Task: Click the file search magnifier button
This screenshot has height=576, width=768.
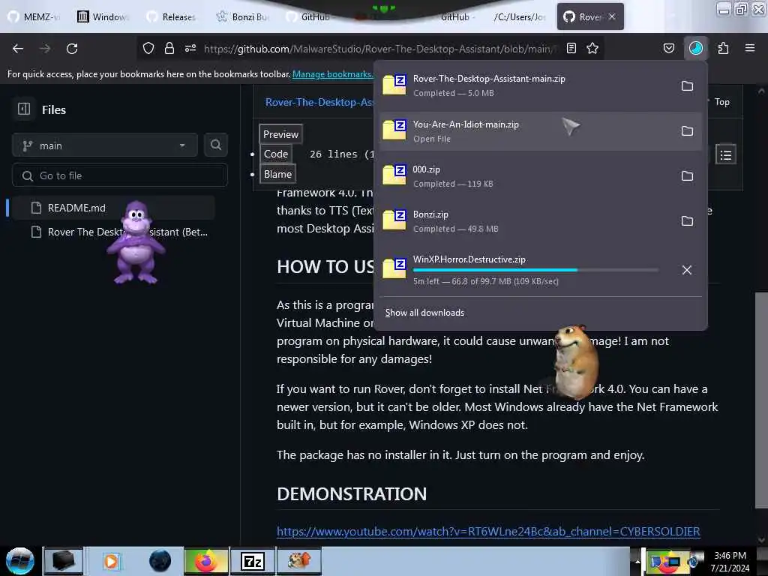Action: pyautogui.click(x=216, y=145)
